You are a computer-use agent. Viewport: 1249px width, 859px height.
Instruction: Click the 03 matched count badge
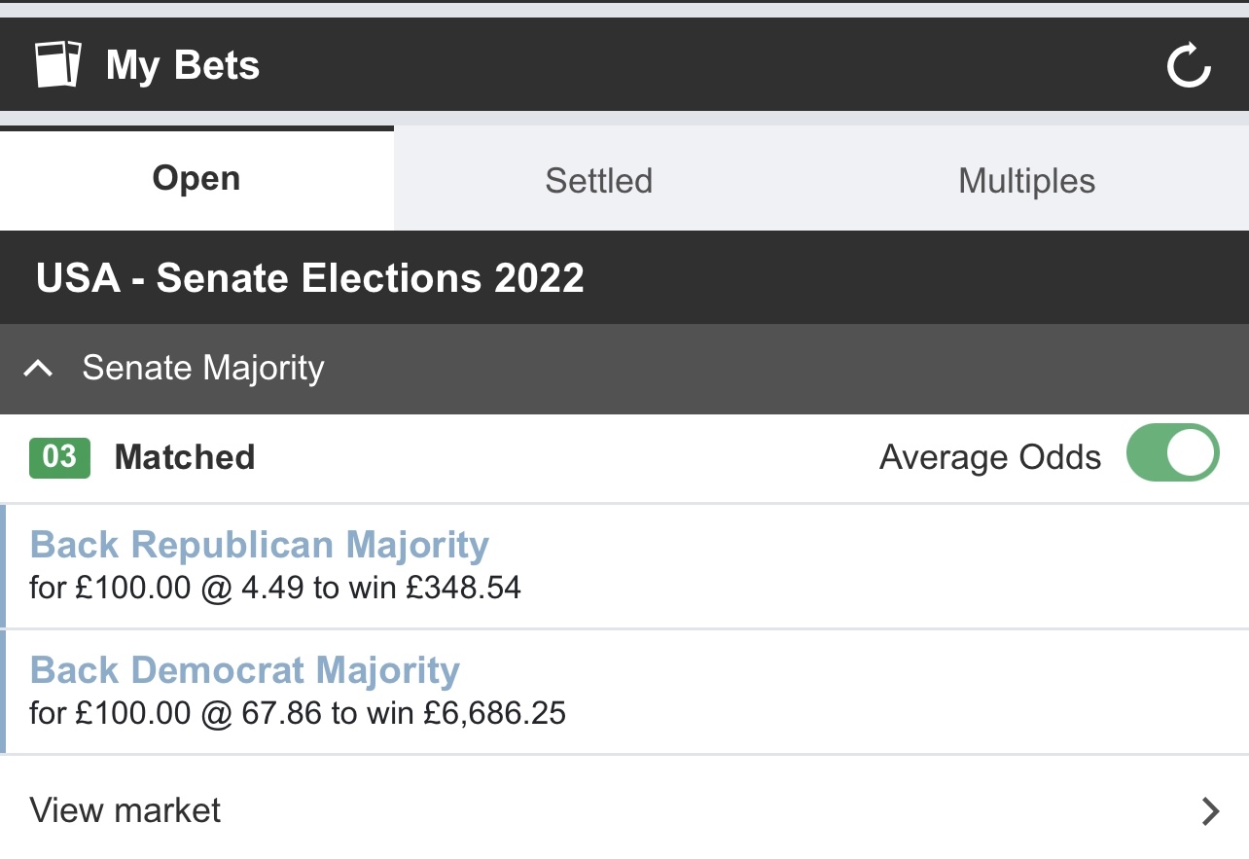(x=59, y=457)
